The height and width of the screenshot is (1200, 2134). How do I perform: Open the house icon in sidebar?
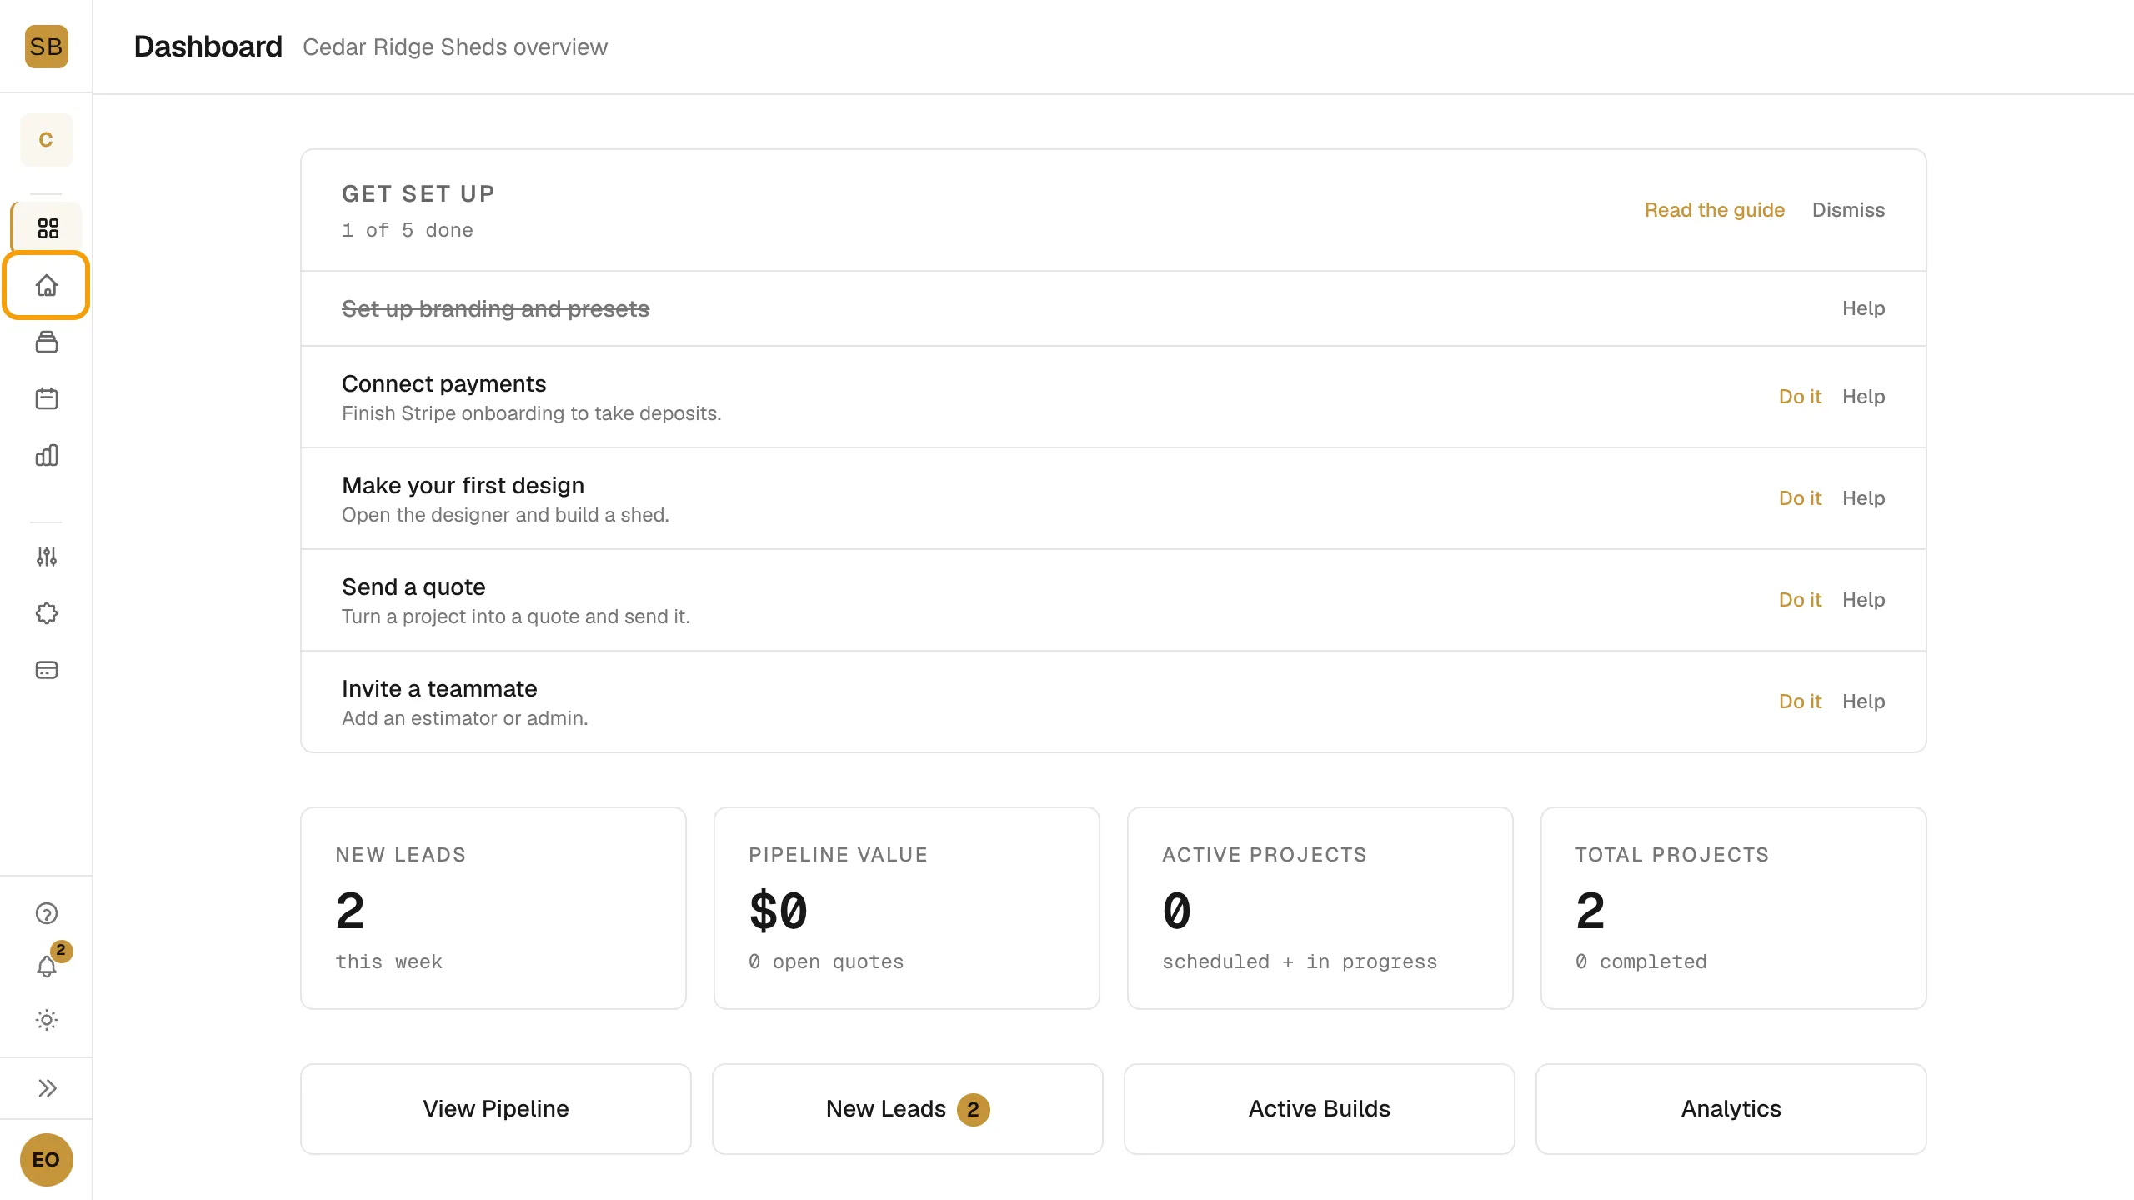point(46,286)
